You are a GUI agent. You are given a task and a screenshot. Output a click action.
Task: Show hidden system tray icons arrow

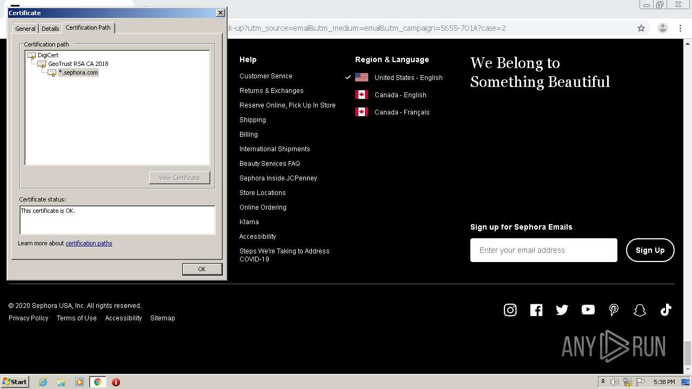pos(603,382)
